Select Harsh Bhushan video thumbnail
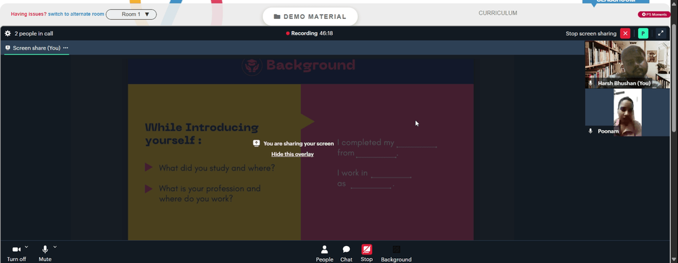678x263 pixels. [x=627, y=64]
